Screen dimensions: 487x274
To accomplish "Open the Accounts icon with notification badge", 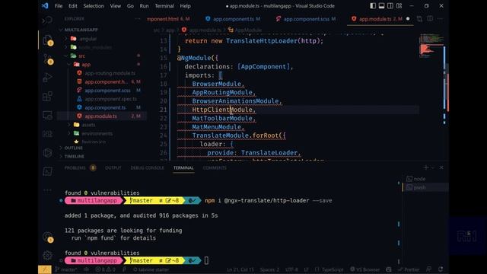I will click(x=47, y=237).
